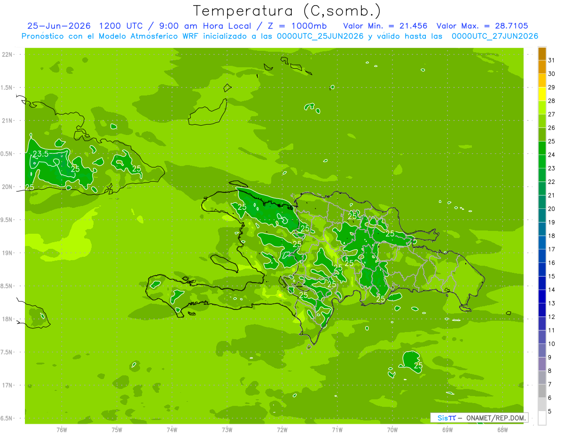Screen dimensions: 564x436
Task: Click the "18N" latitude axis label
Action: click(8, 319)
